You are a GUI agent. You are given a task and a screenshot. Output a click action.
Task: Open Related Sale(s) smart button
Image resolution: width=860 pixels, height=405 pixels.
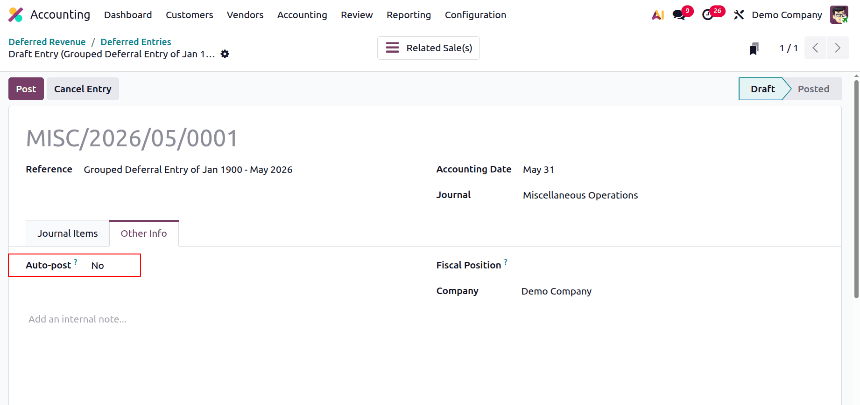pyautogui.click(x=428, y=48)
